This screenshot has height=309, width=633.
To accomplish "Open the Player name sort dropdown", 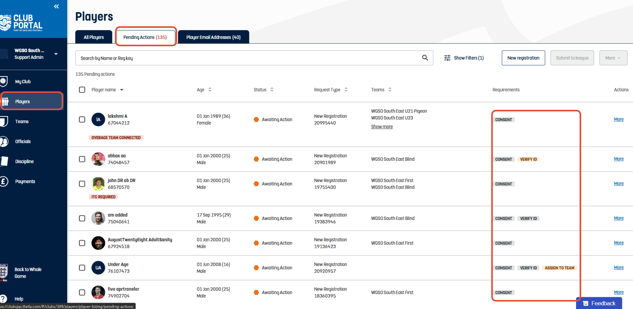I will pyautogui.click(x=122, y=90).
